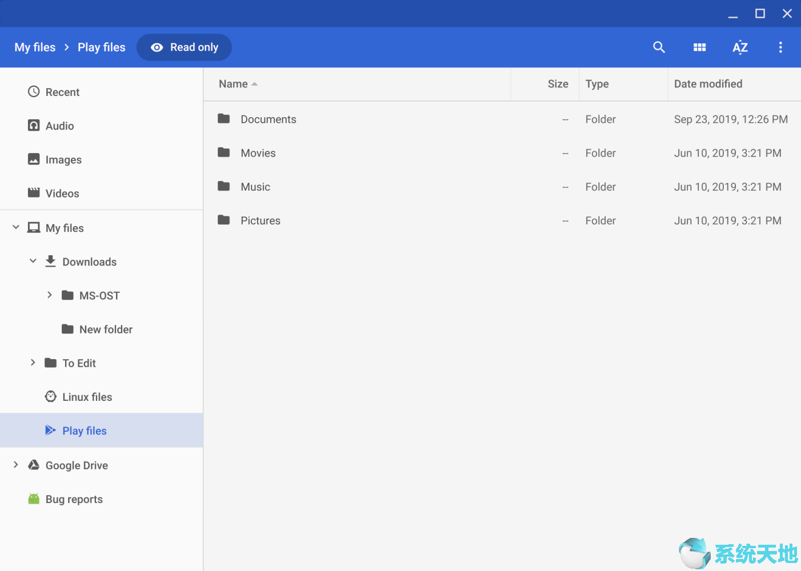801x571 pixels.
Task: Click the Audio headphones icon
Action: (34, 125)
